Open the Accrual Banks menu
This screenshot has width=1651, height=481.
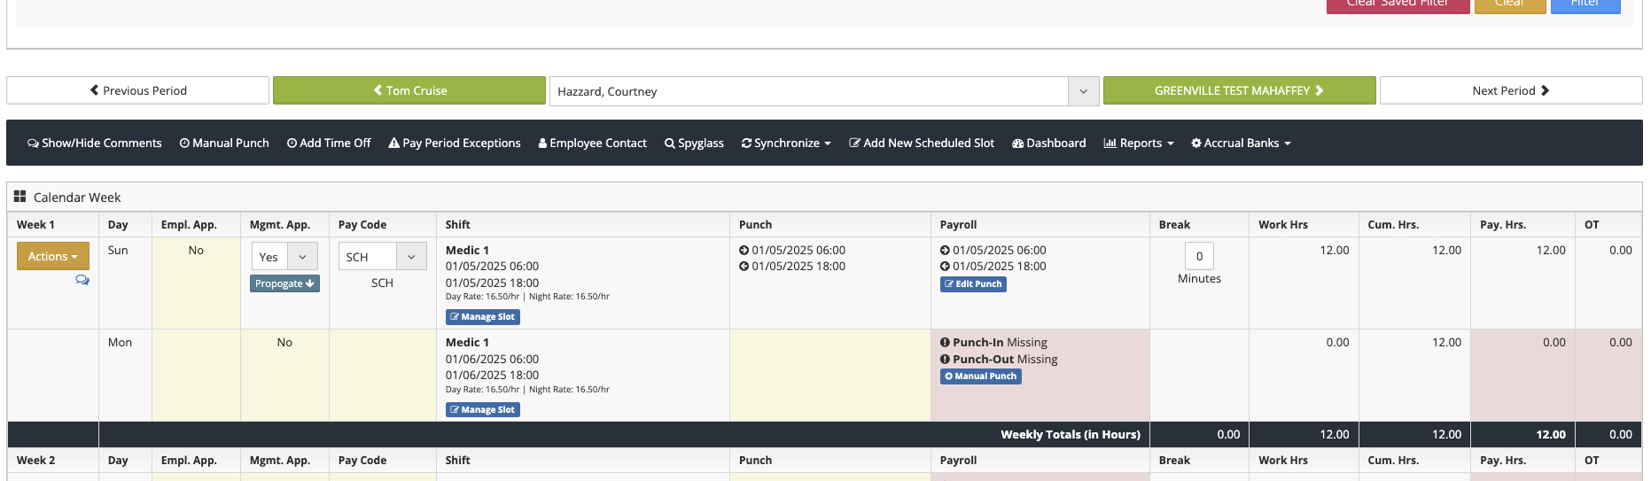click(1240, 144)
